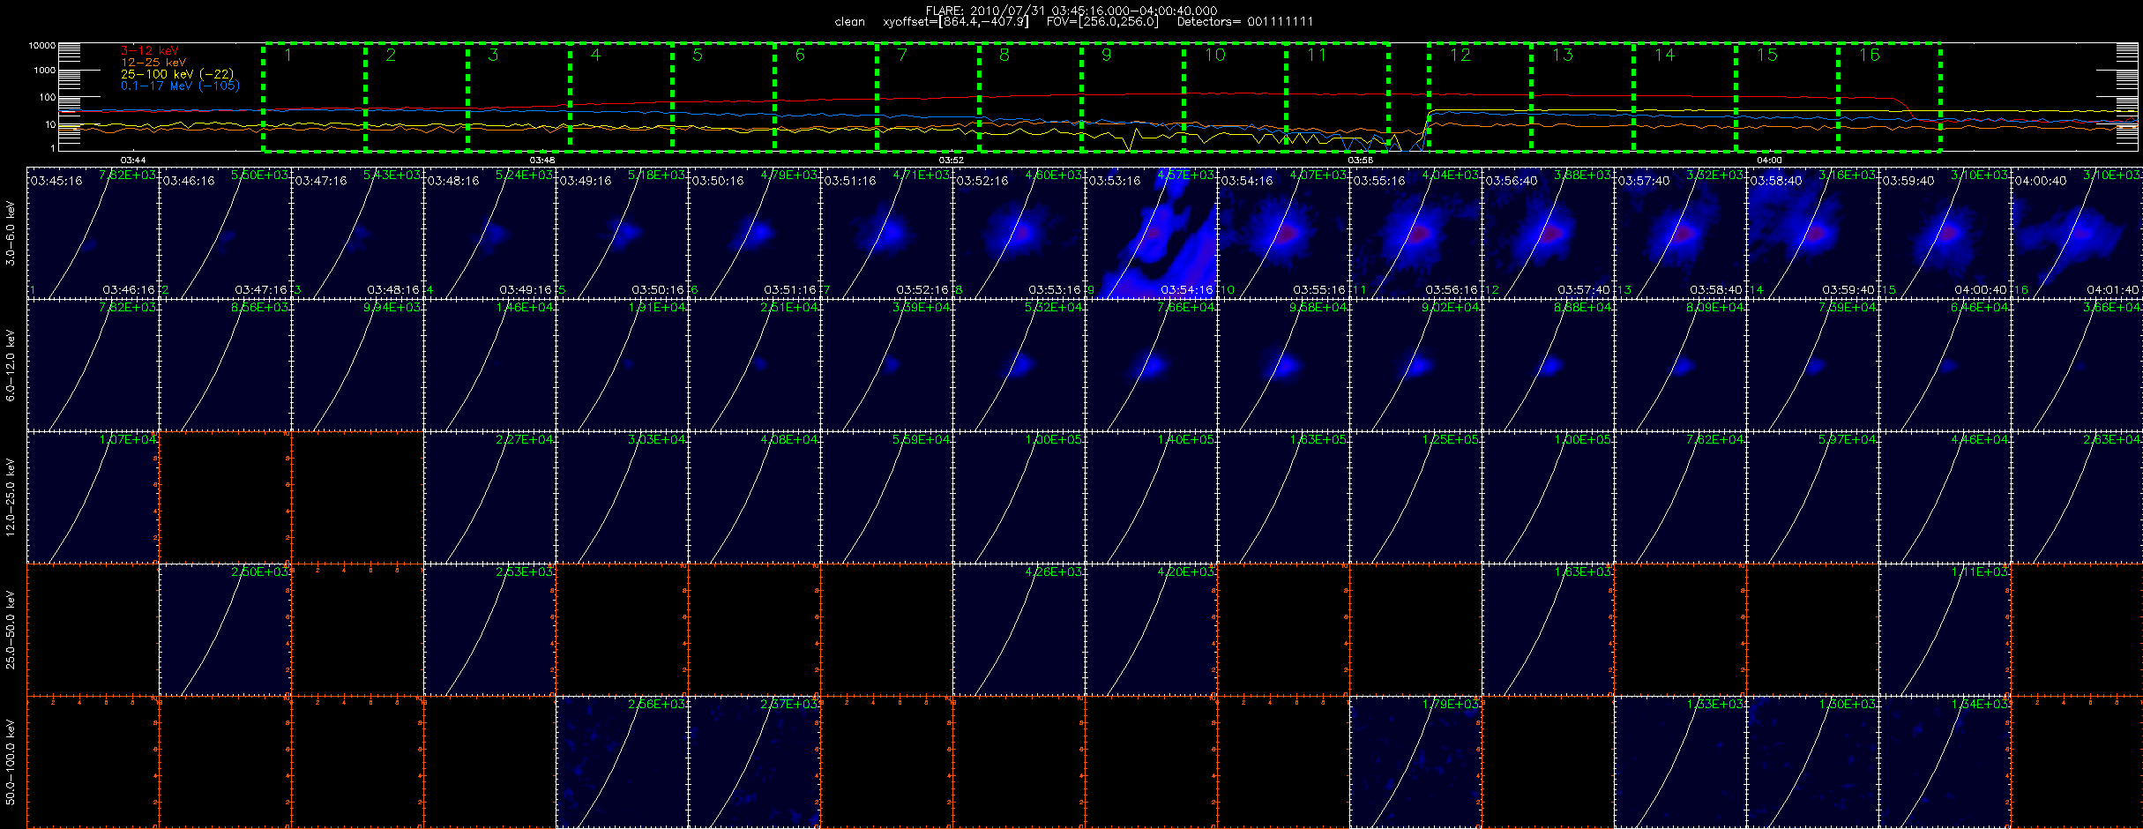Click the 'xyoffset=[864.4,-407.9]' text
Screen dimensions: 2143x829
click(x=956, y=22)
